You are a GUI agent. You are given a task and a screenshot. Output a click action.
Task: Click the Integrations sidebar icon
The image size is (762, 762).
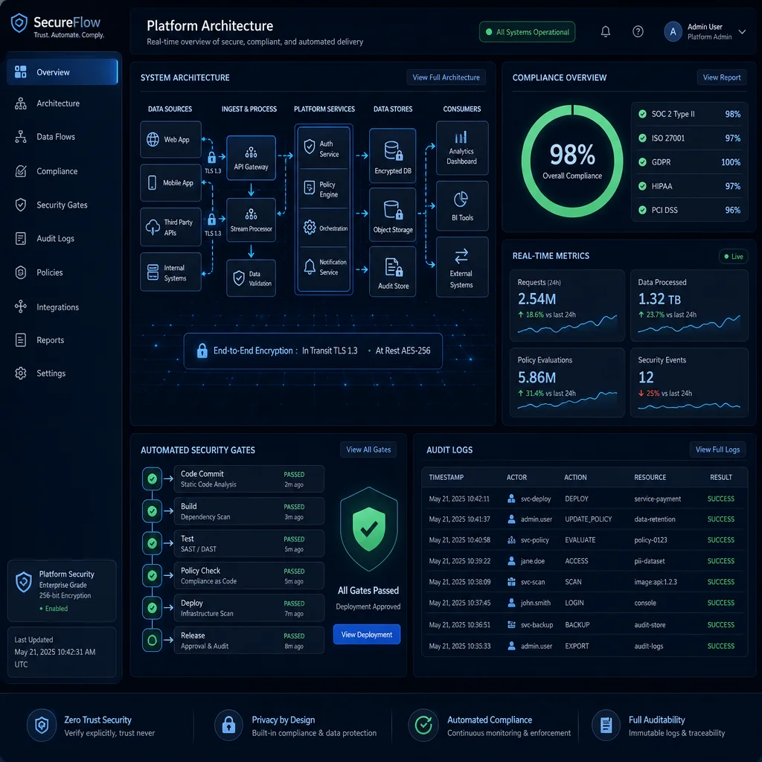coord(20,306)
